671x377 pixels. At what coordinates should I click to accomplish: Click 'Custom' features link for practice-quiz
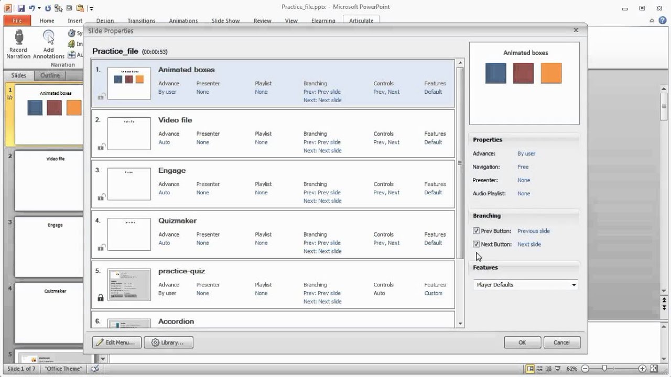point(433,293)
